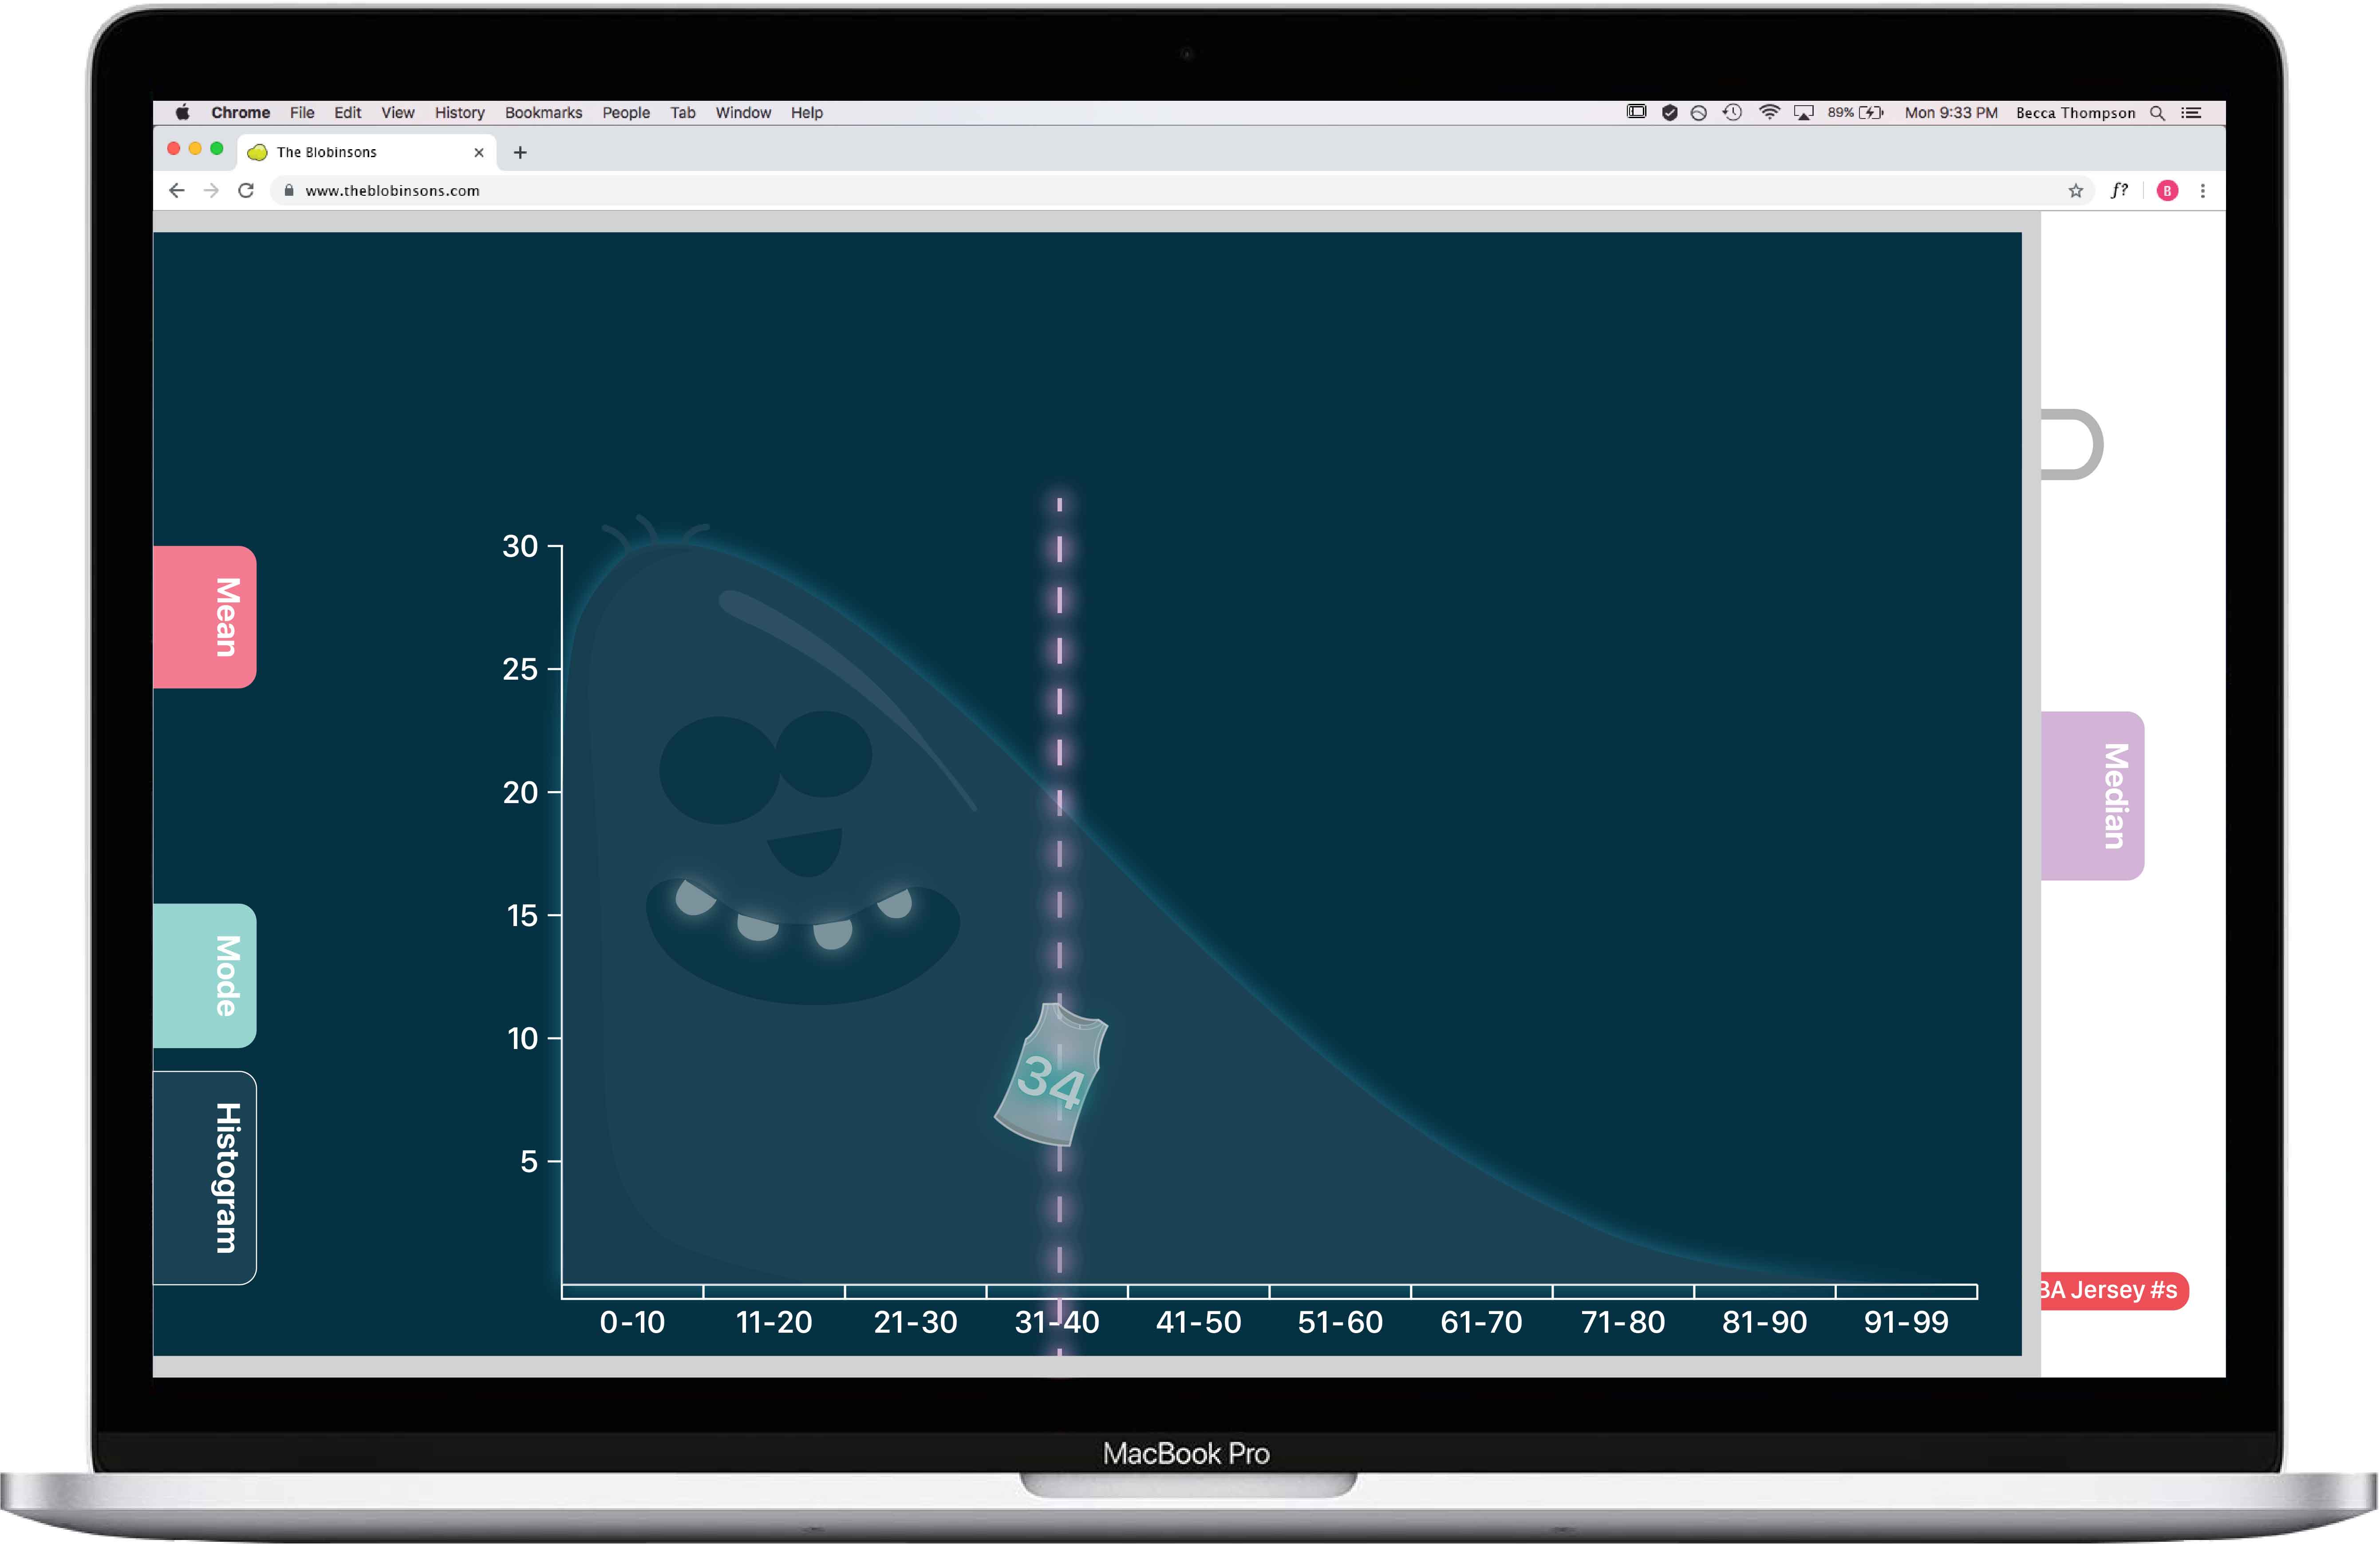Select the Histogram tab
The image size is (2380, 1544).
click(x=205, y=1178)
